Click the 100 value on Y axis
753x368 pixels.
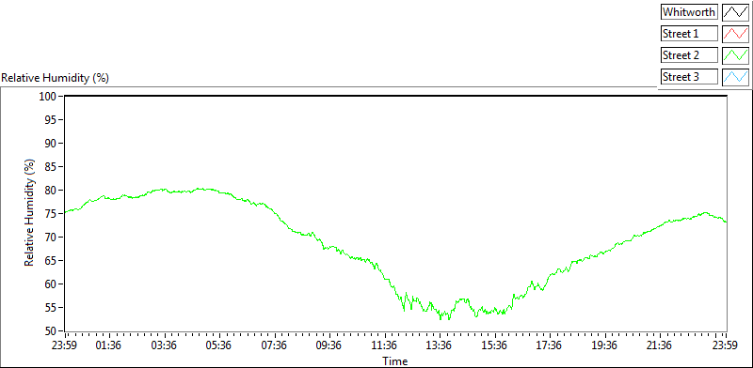pyautogui.click(x=48, y=97)
